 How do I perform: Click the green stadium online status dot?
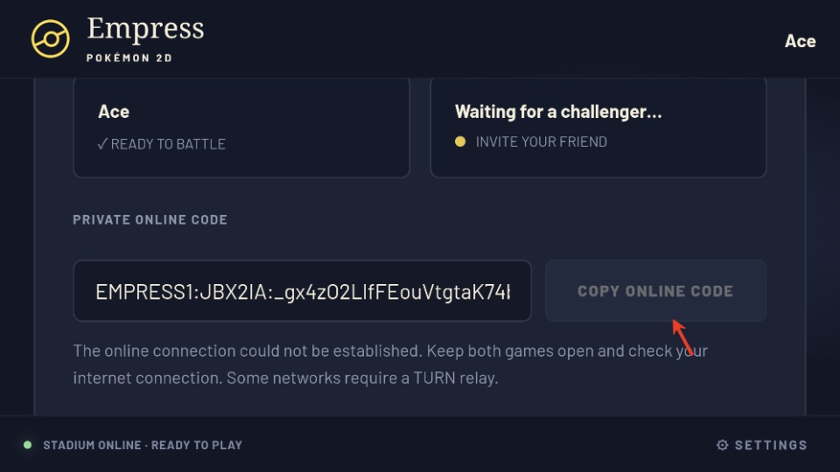coord(28,445)
